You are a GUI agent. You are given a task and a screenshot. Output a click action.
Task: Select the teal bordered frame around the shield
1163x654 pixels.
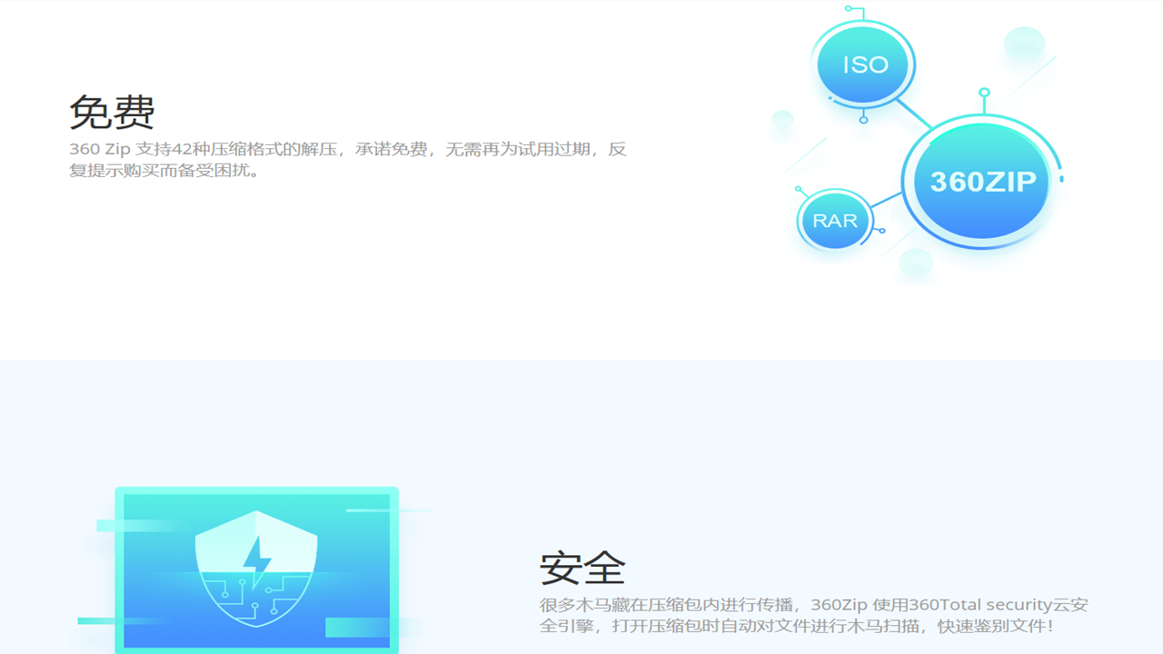tap(256, 490)
